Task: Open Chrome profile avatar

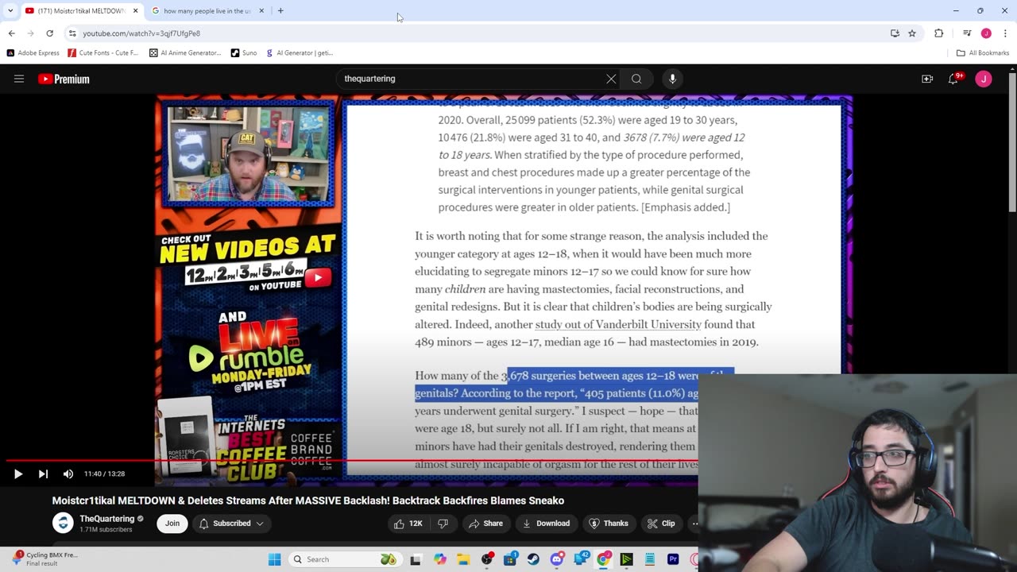Action: [x=986, y=33]
